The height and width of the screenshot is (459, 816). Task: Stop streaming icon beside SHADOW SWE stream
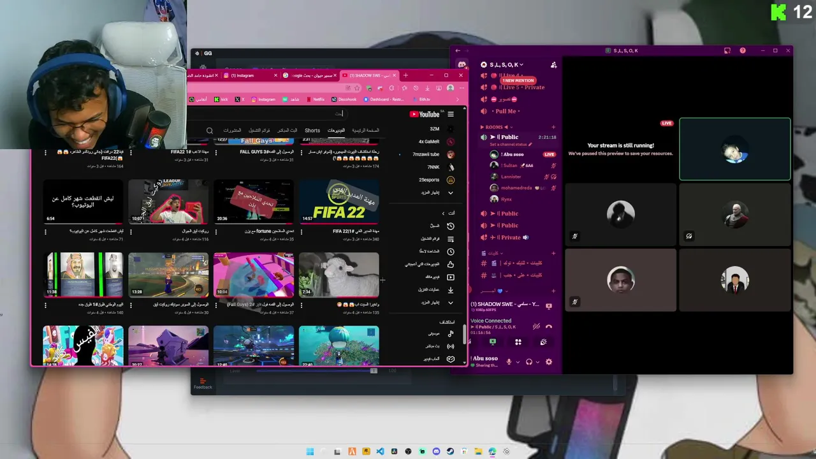click(549, 305)
